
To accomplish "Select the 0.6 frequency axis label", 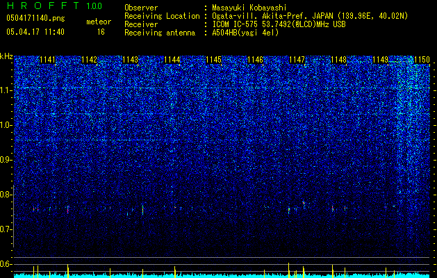I will 5,264.
